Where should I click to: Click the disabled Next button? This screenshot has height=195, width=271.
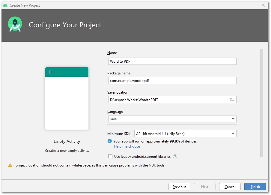(205, 187)
